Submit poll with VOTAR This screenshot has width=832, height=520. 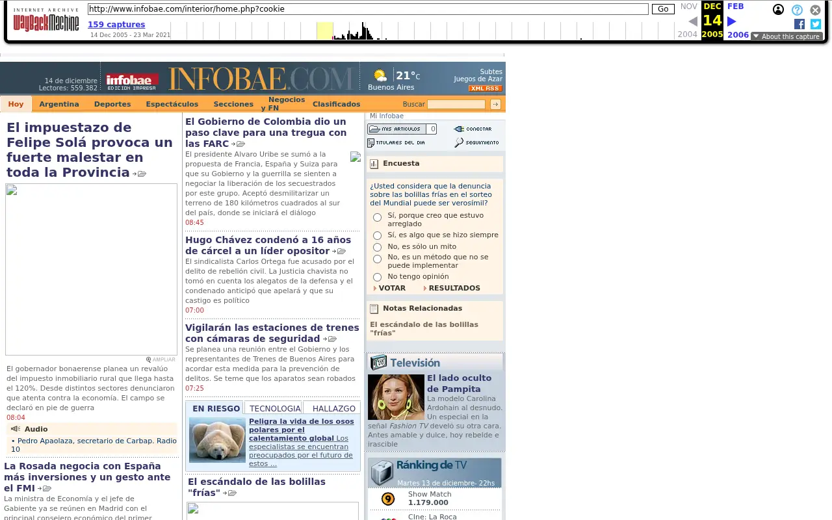[392, 288]
